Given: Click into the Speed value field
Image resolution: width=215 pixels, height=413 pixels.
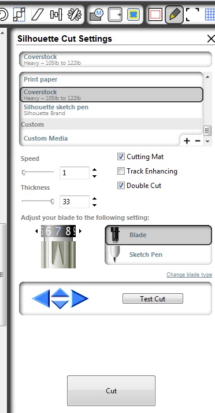Looking at the screenshot, I should 75,173.
